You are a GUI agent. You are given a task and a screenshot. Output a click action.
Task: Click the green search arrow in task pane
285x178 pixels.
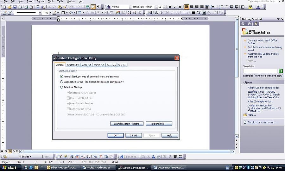[281, 71]
